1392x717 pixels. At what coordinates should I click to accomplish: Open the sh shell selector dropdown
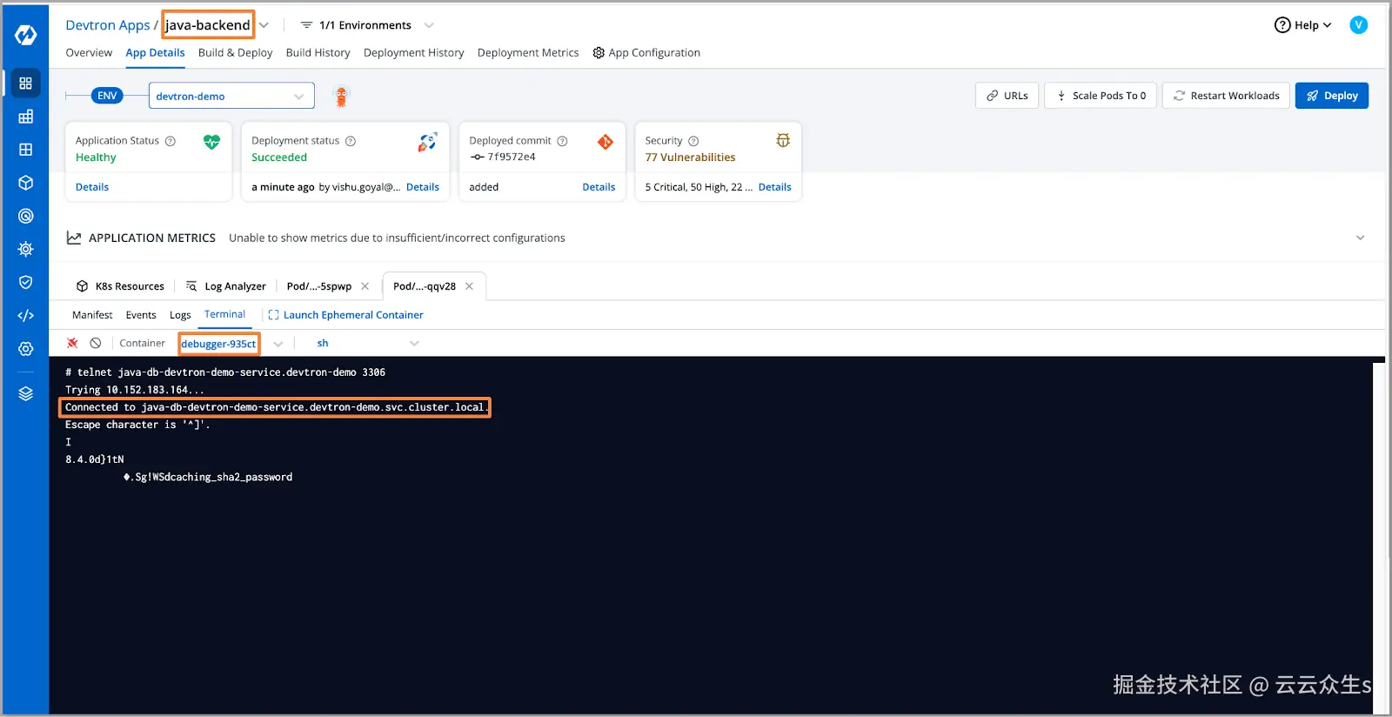(367, 344)
